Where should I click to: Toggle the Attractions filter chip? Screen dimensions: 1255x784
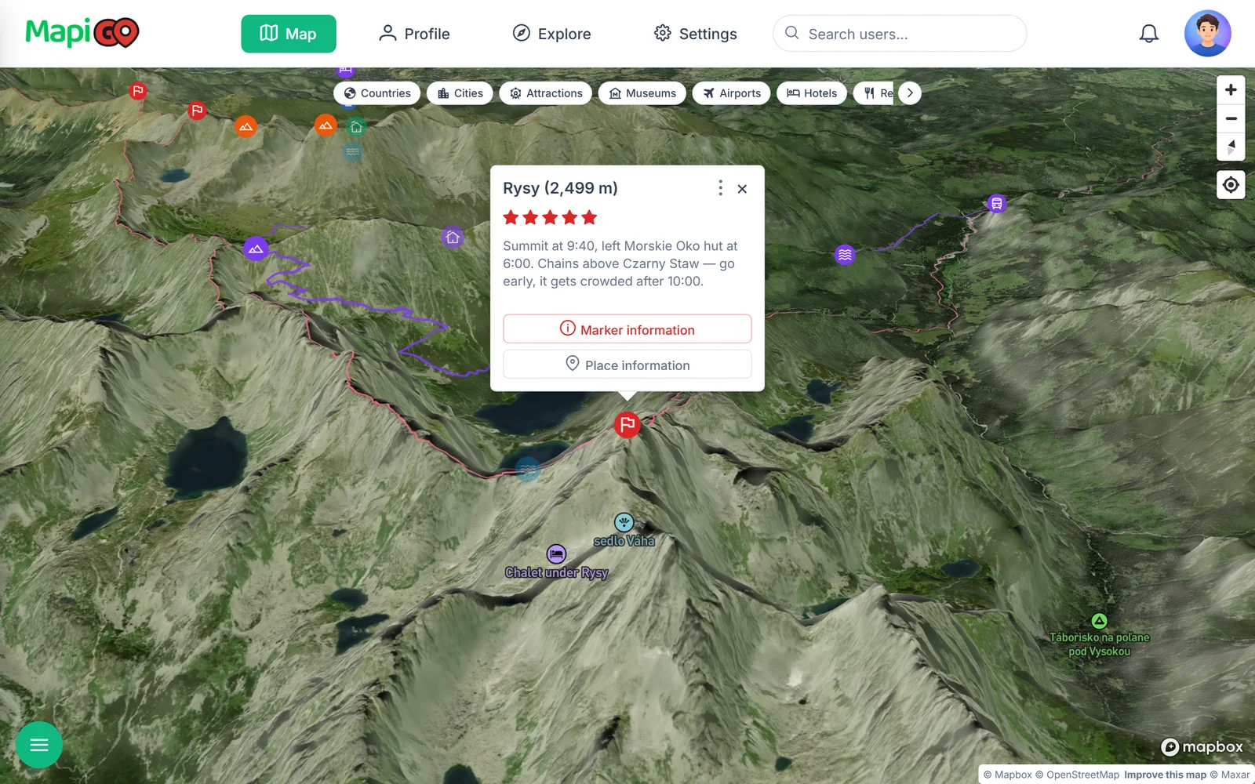pos(546,93)
